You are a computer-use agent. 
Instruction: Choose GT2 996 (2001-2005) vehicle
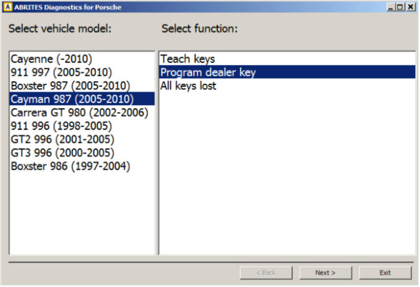pos(62,140)
